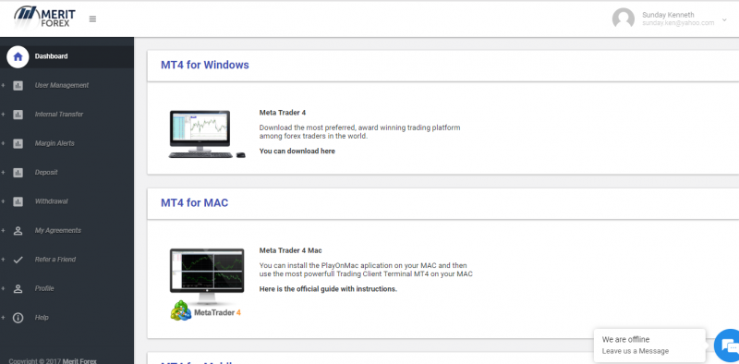Image resolution: width=739 pixels, height=364 pixels.
Task: Expand Internal Transfer plus sign
Action: (x=4, y=115)
